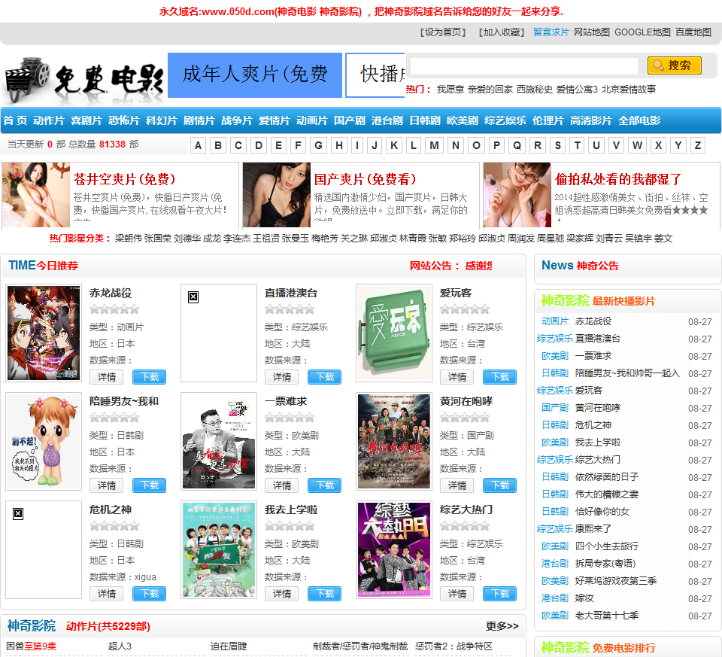Image resolution: width=722 pixels, height=657 pixels.
Task: Focus the movie search input field
Action: coord(524,65)
